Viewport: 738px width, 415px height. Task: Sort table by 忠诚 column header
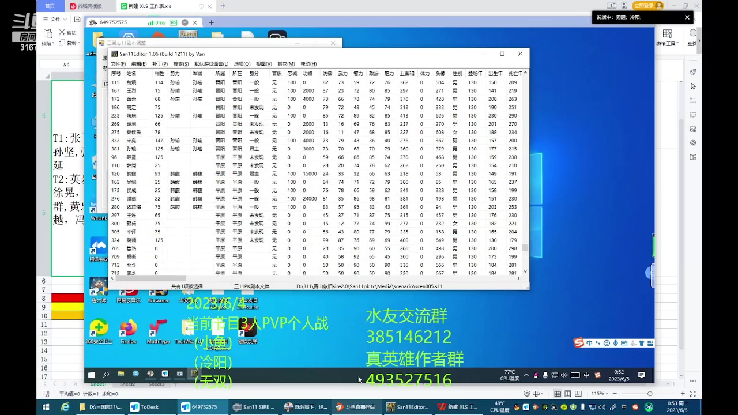coord(292,73)
